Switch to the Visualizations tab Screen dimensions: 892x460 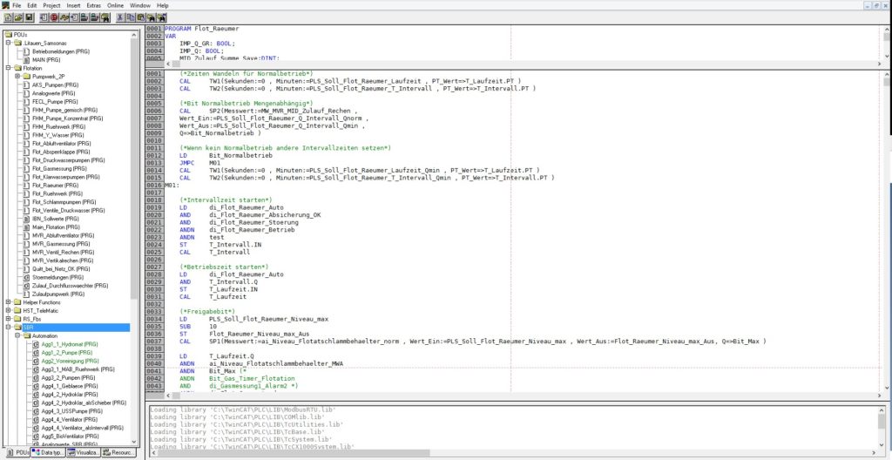pos(84,453)
